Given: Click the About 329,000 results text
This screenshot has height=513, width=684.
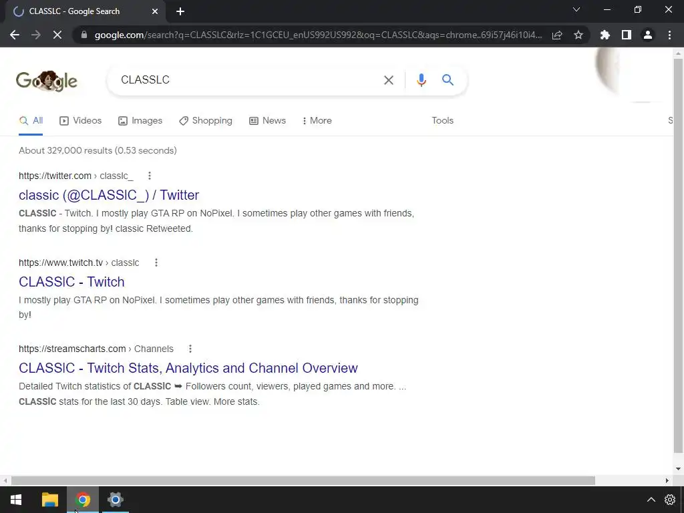Looking at the screenshot, I should (x=98, y=150).
